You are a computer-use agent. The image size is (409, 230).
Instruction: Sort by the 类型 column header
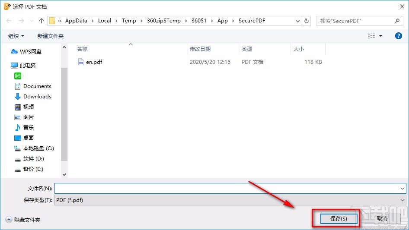click(x=247, y=49)
